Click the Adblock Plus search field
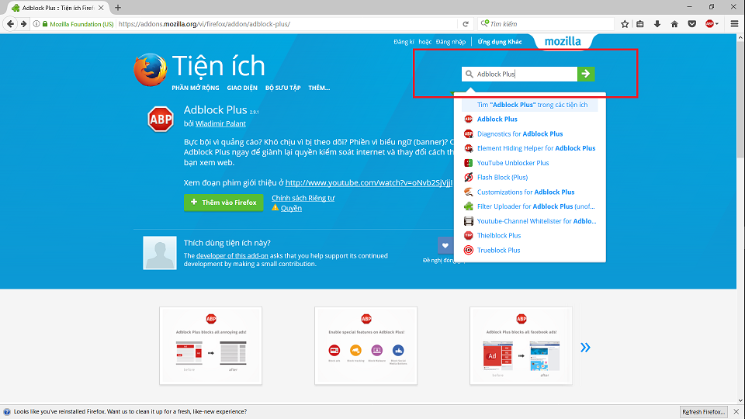Viewport: 745px width, 419px height. click(x=520, y=74)
